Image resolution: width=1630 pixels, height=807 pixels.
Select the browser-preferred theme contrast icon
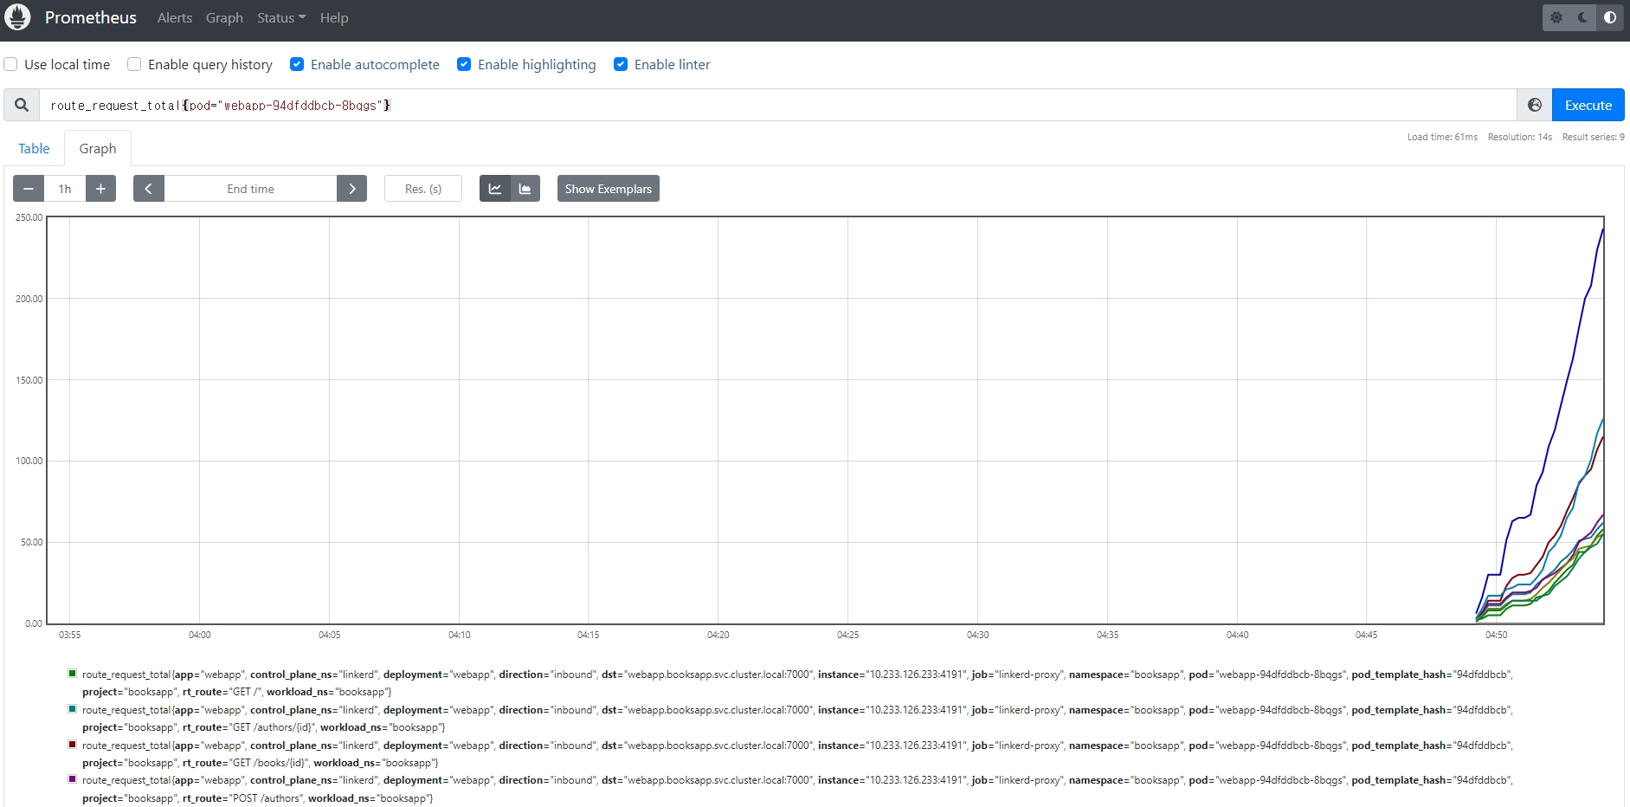(x=1609, y=17)
